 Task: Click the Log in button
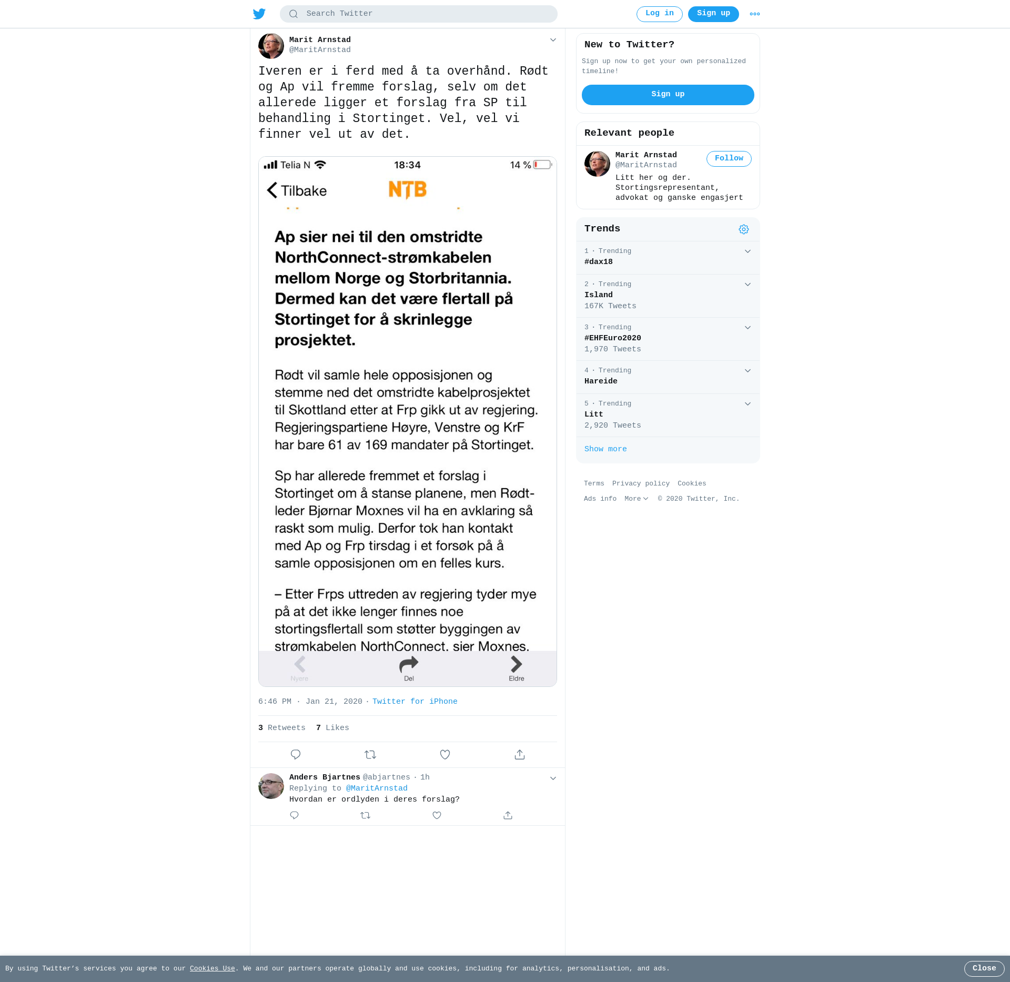(660, 14)
